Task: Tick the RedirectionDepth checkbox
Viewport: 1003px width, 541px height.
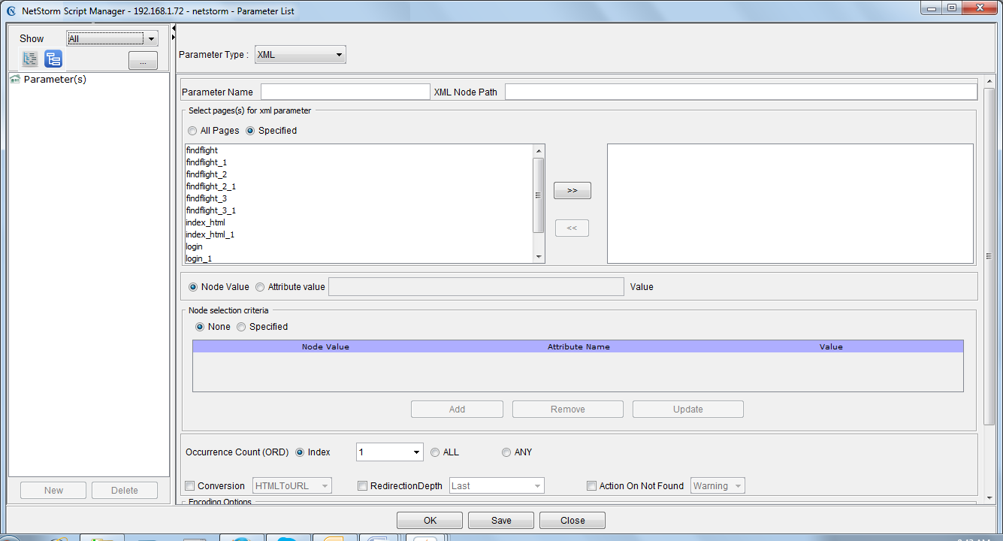Action: (x=363, y=486)
